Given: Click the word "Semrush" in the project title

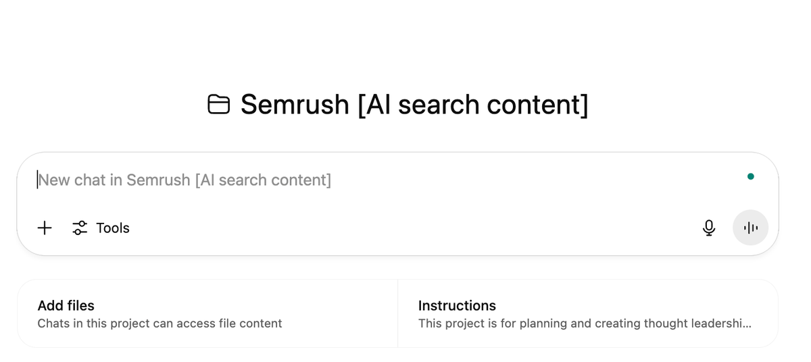Looking at the screenshot, I should (x=294, y=105).
